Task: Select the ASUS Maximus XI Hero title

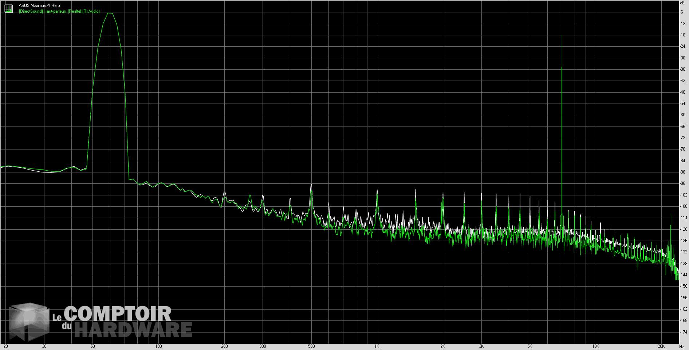Action: (39, 5)
